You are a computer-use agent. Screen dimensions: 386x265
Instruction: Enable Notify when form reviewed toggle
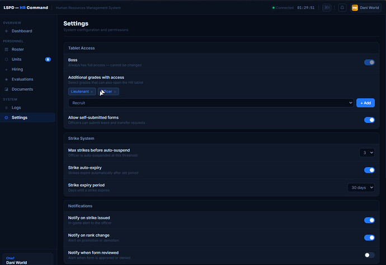click(x=369, y=255)
